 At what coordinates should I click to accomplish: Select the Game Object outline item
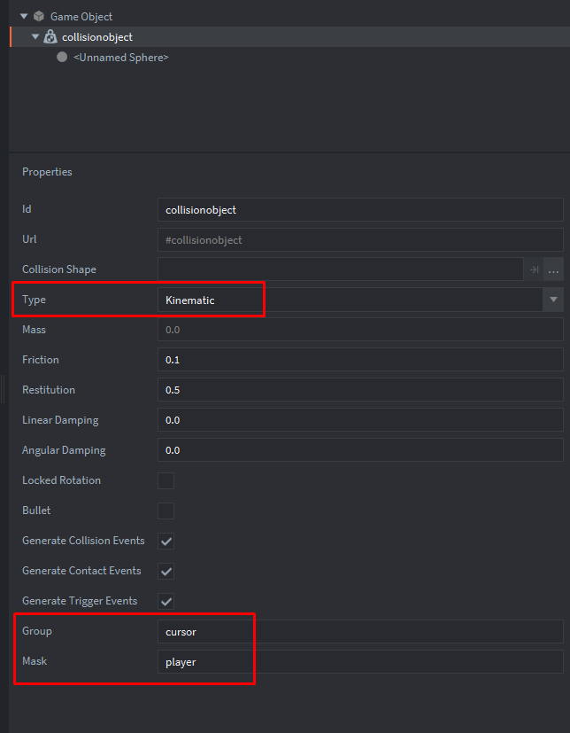[81, 16]
